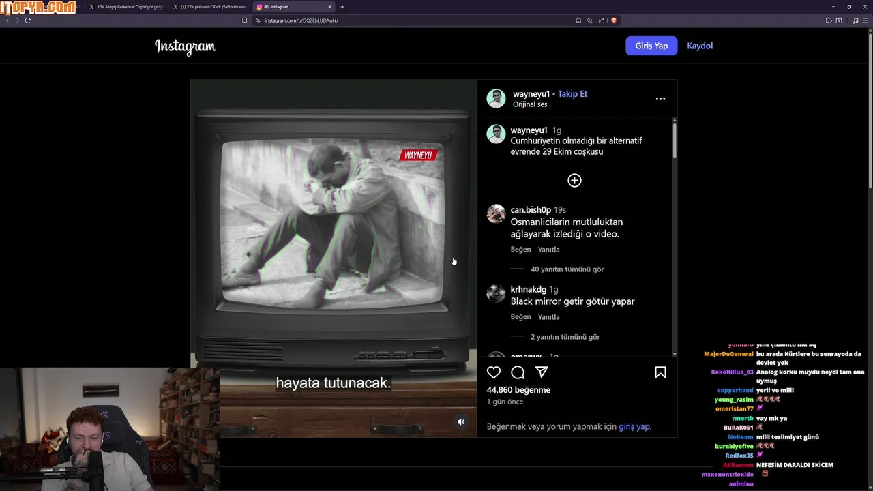Open the Orijinal ses audio link
The width and height of the screenshot is (873, 491).
pos(530,104)
